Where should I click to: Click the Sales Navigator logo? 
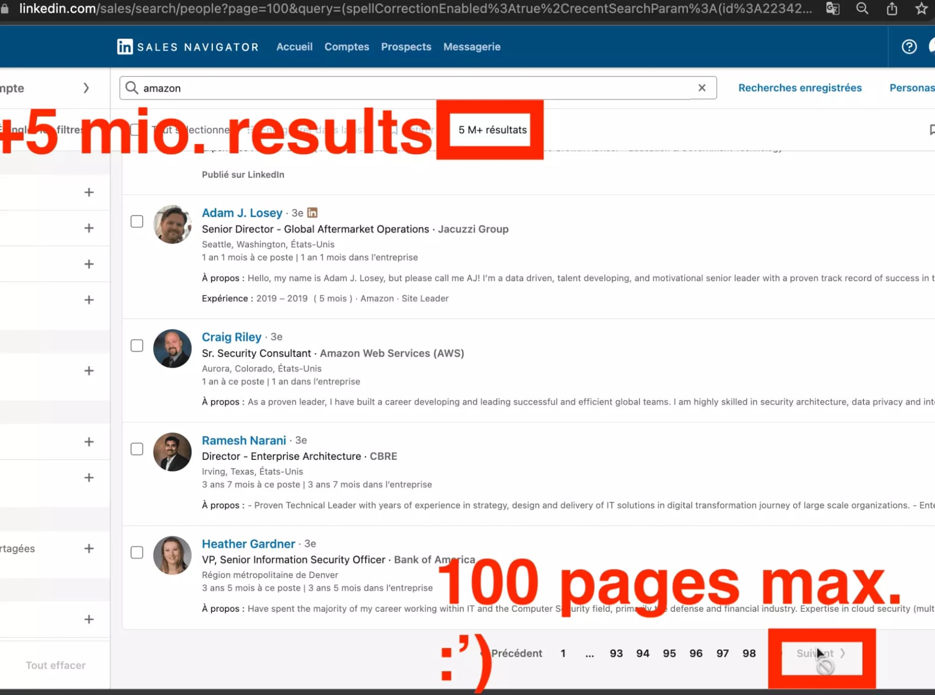click(x=187, y=46)
